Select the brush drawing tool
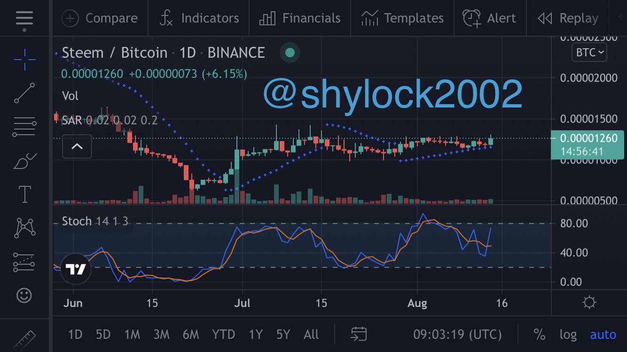Screen dimensions: 627x352 24,161
